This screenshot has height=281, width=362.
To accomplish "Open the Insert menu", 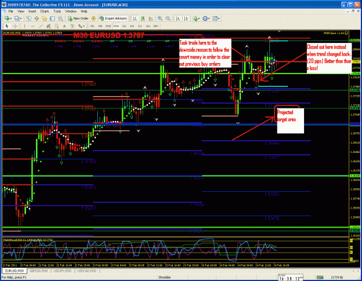I will [x=32, y=11].
